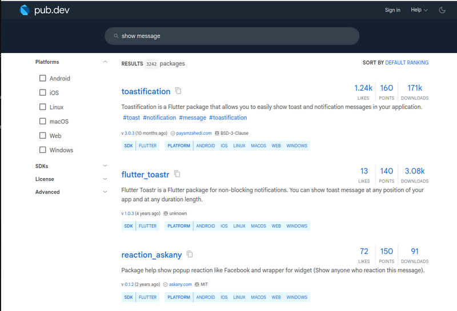Check the Web platform checkbox

click(42, 135)
